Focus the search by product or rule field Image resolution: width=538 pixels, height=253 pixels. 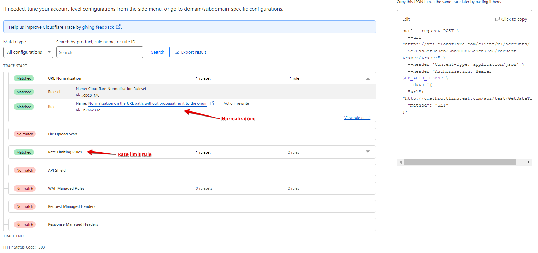coord(100,52)
